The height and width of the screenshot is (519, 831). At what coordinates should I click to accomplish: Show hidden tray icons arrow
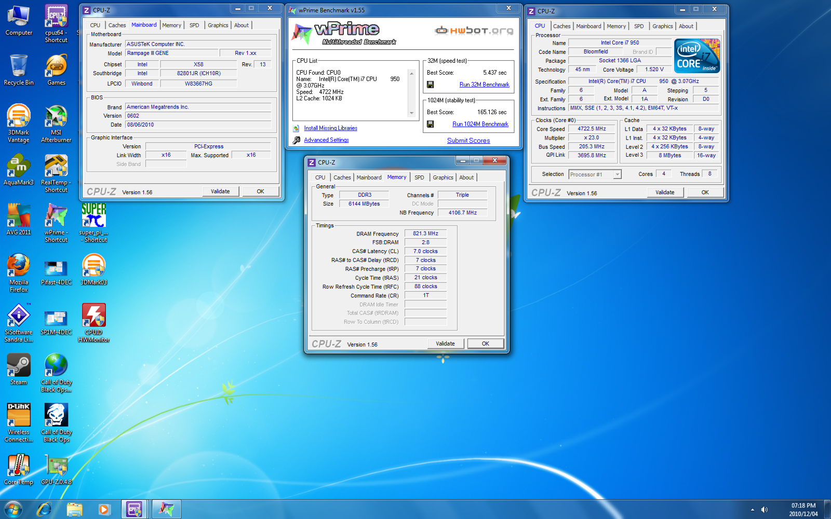(752, 510)
